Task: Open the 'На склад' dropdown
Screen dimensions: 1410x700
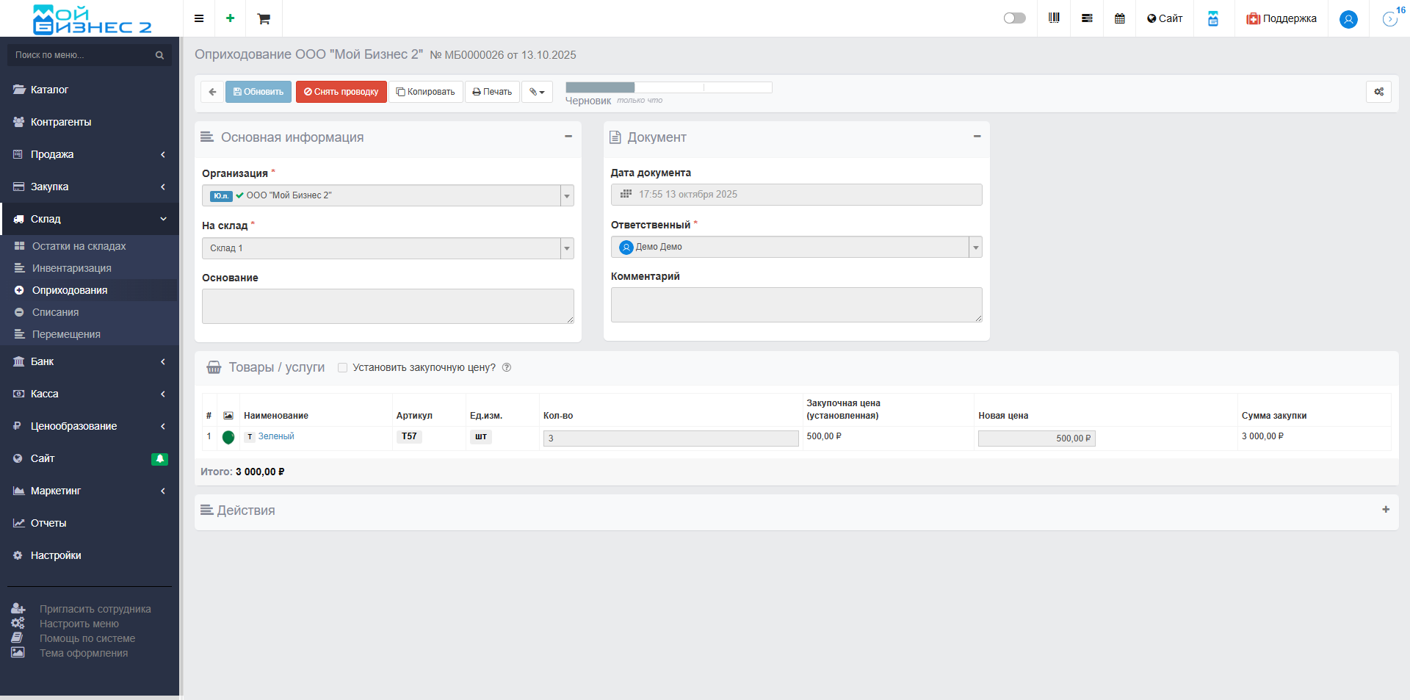Action: pyautogui.click(x=566, y=248)
